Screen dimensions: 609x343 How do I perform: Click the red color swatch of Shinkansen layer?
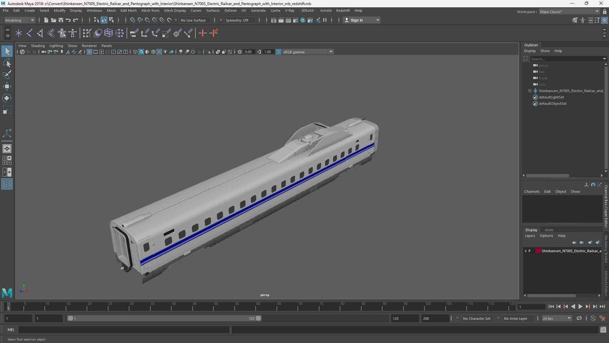(538, 251)
